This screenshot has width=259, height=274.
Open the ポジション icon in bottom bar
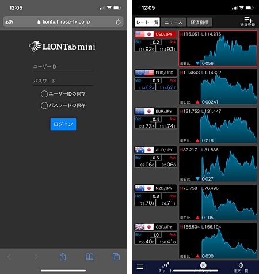(203, 267)
